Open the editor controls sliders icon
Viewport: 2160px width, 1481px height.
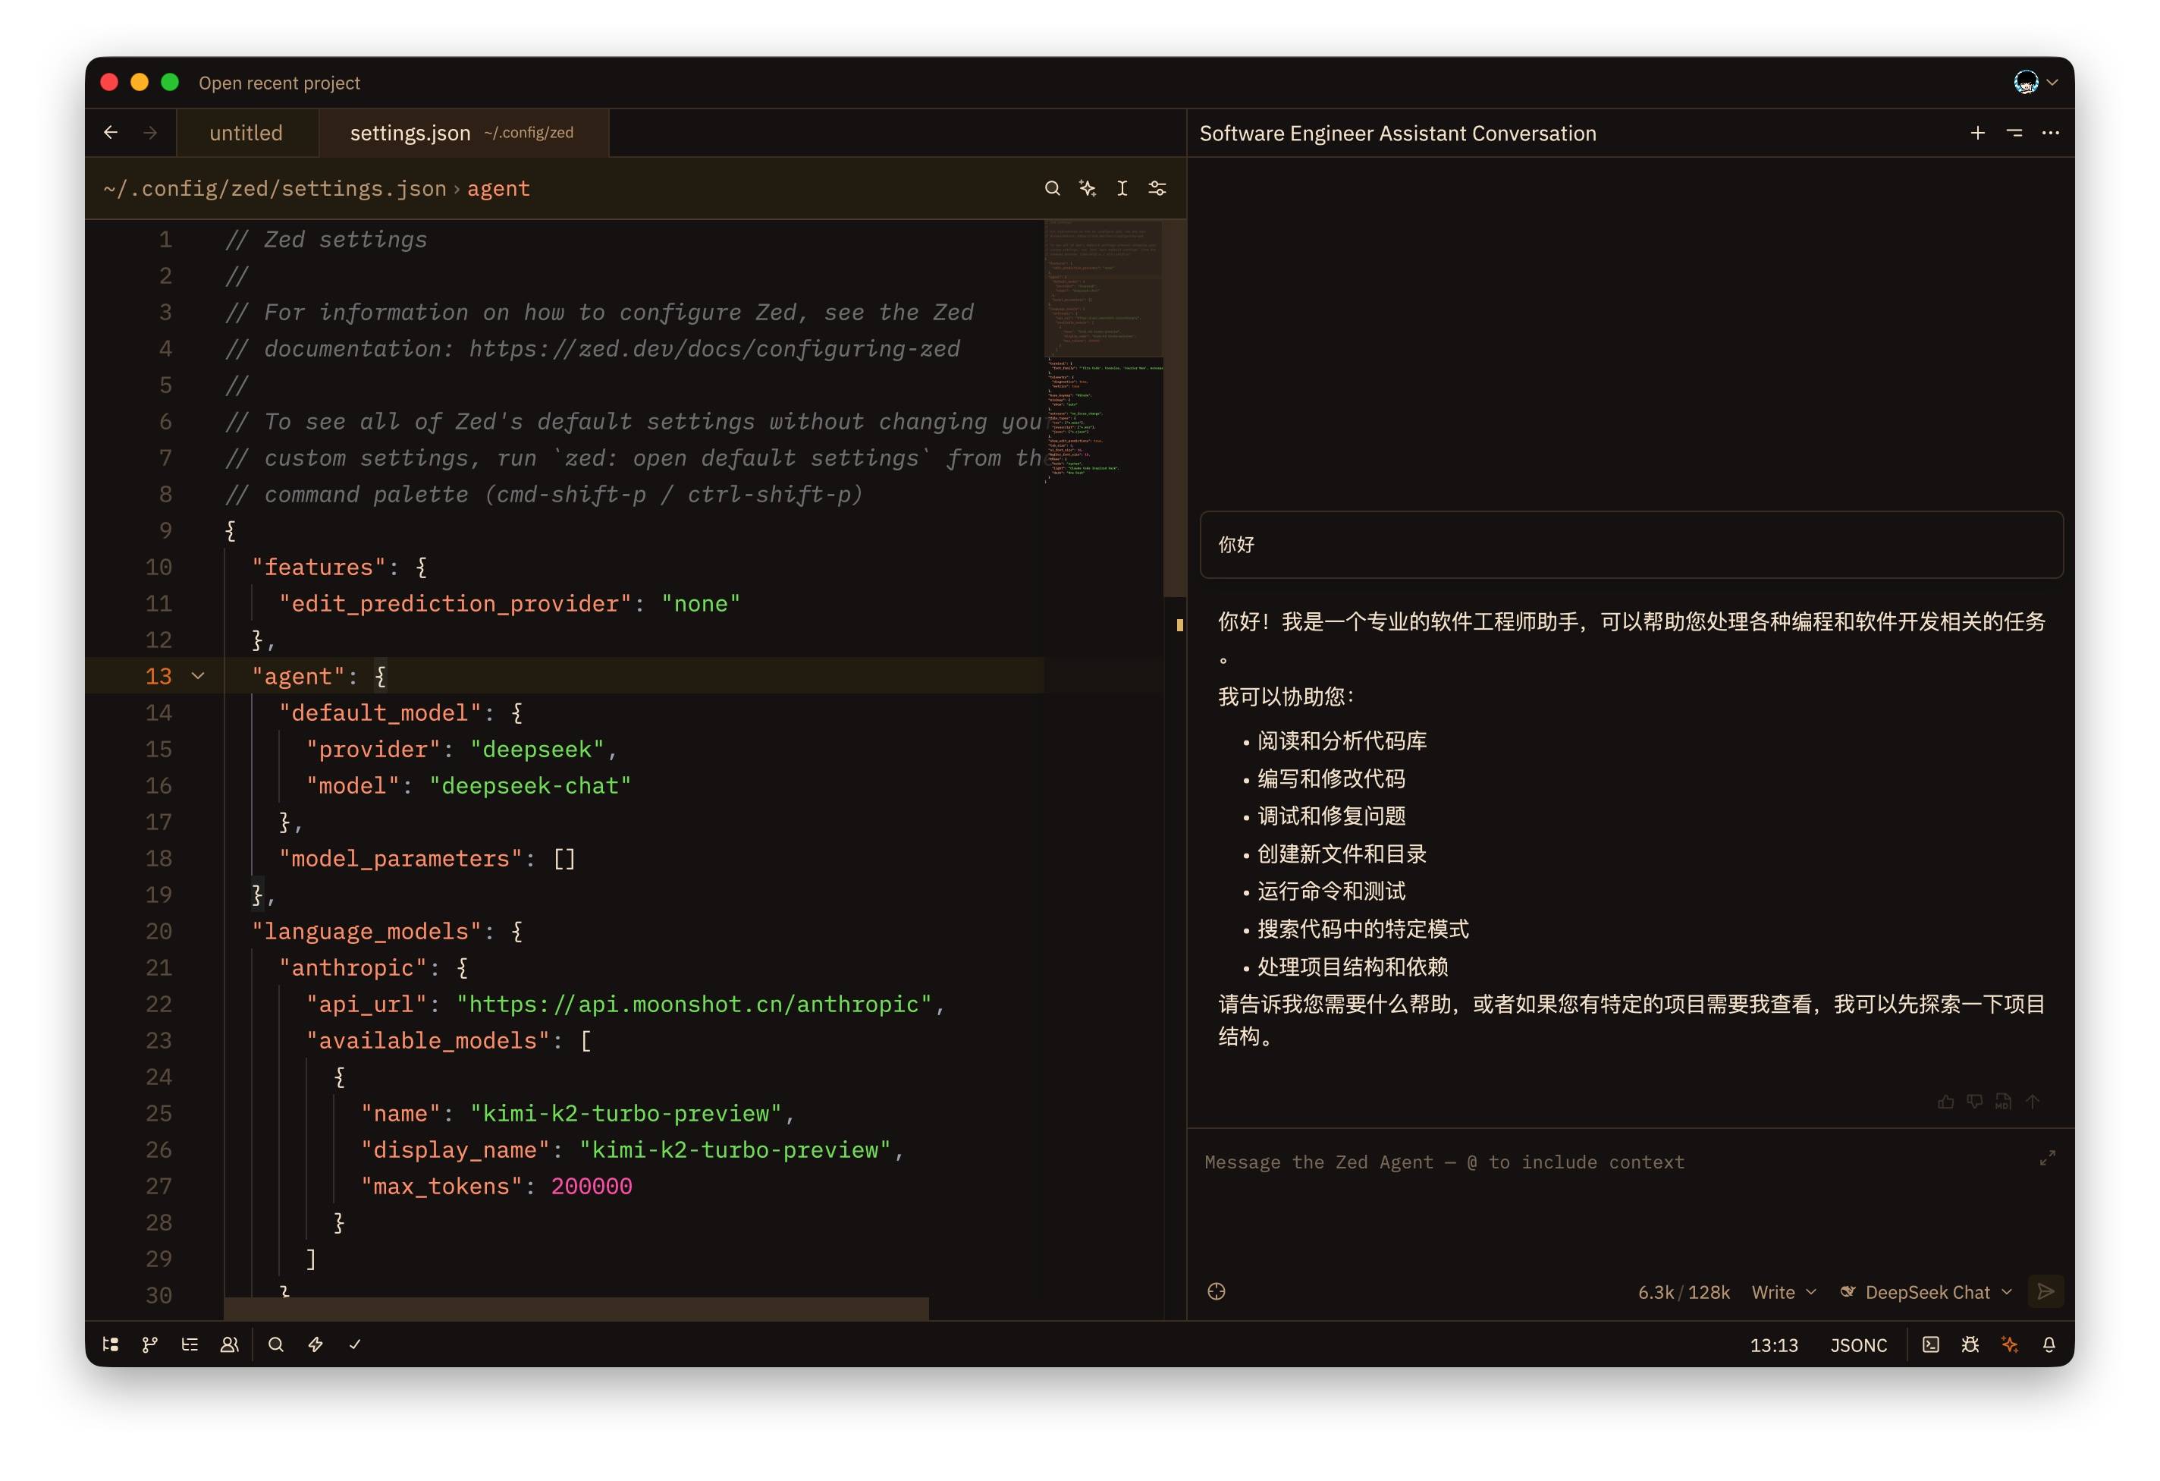(1157, 189)
